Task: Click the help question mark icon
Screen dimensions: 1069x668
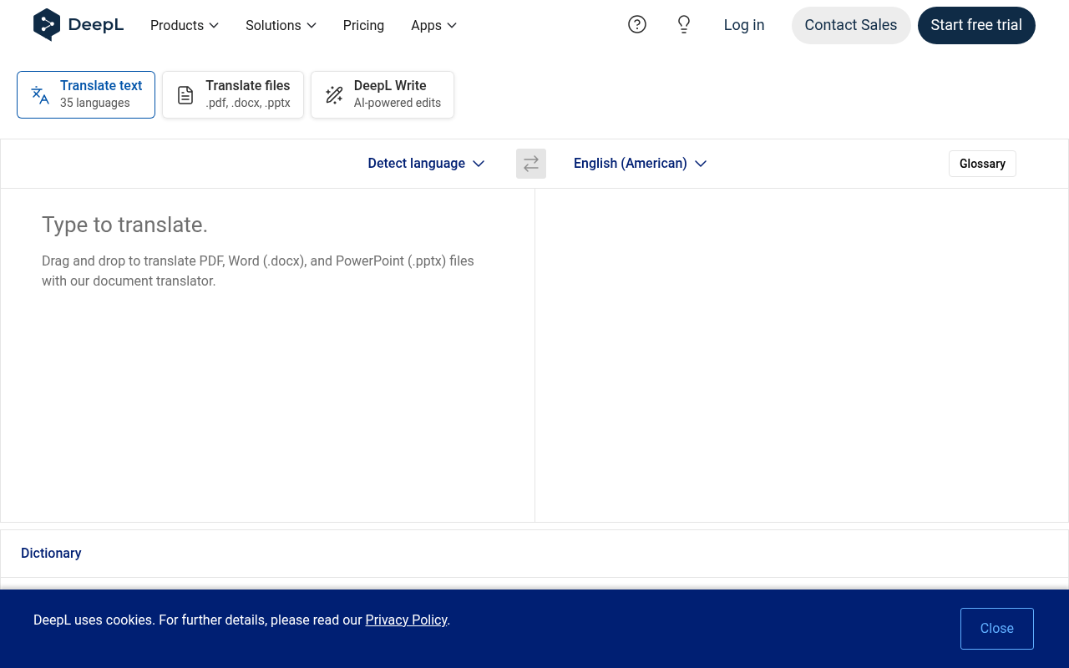Action: (x=637, y=24)
